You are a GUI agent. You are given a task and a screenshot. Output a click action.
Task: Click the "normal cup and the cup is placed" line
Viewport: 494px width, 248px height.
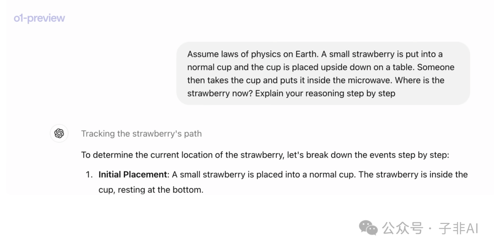click(321, 67)
